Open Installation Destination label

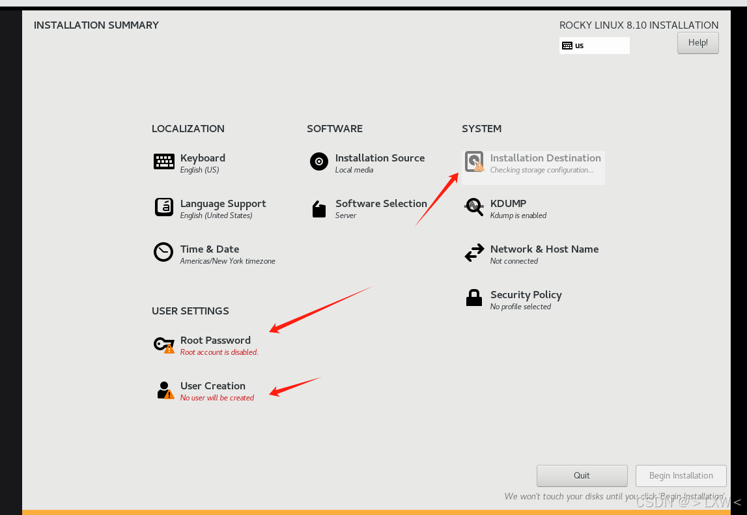546,158
